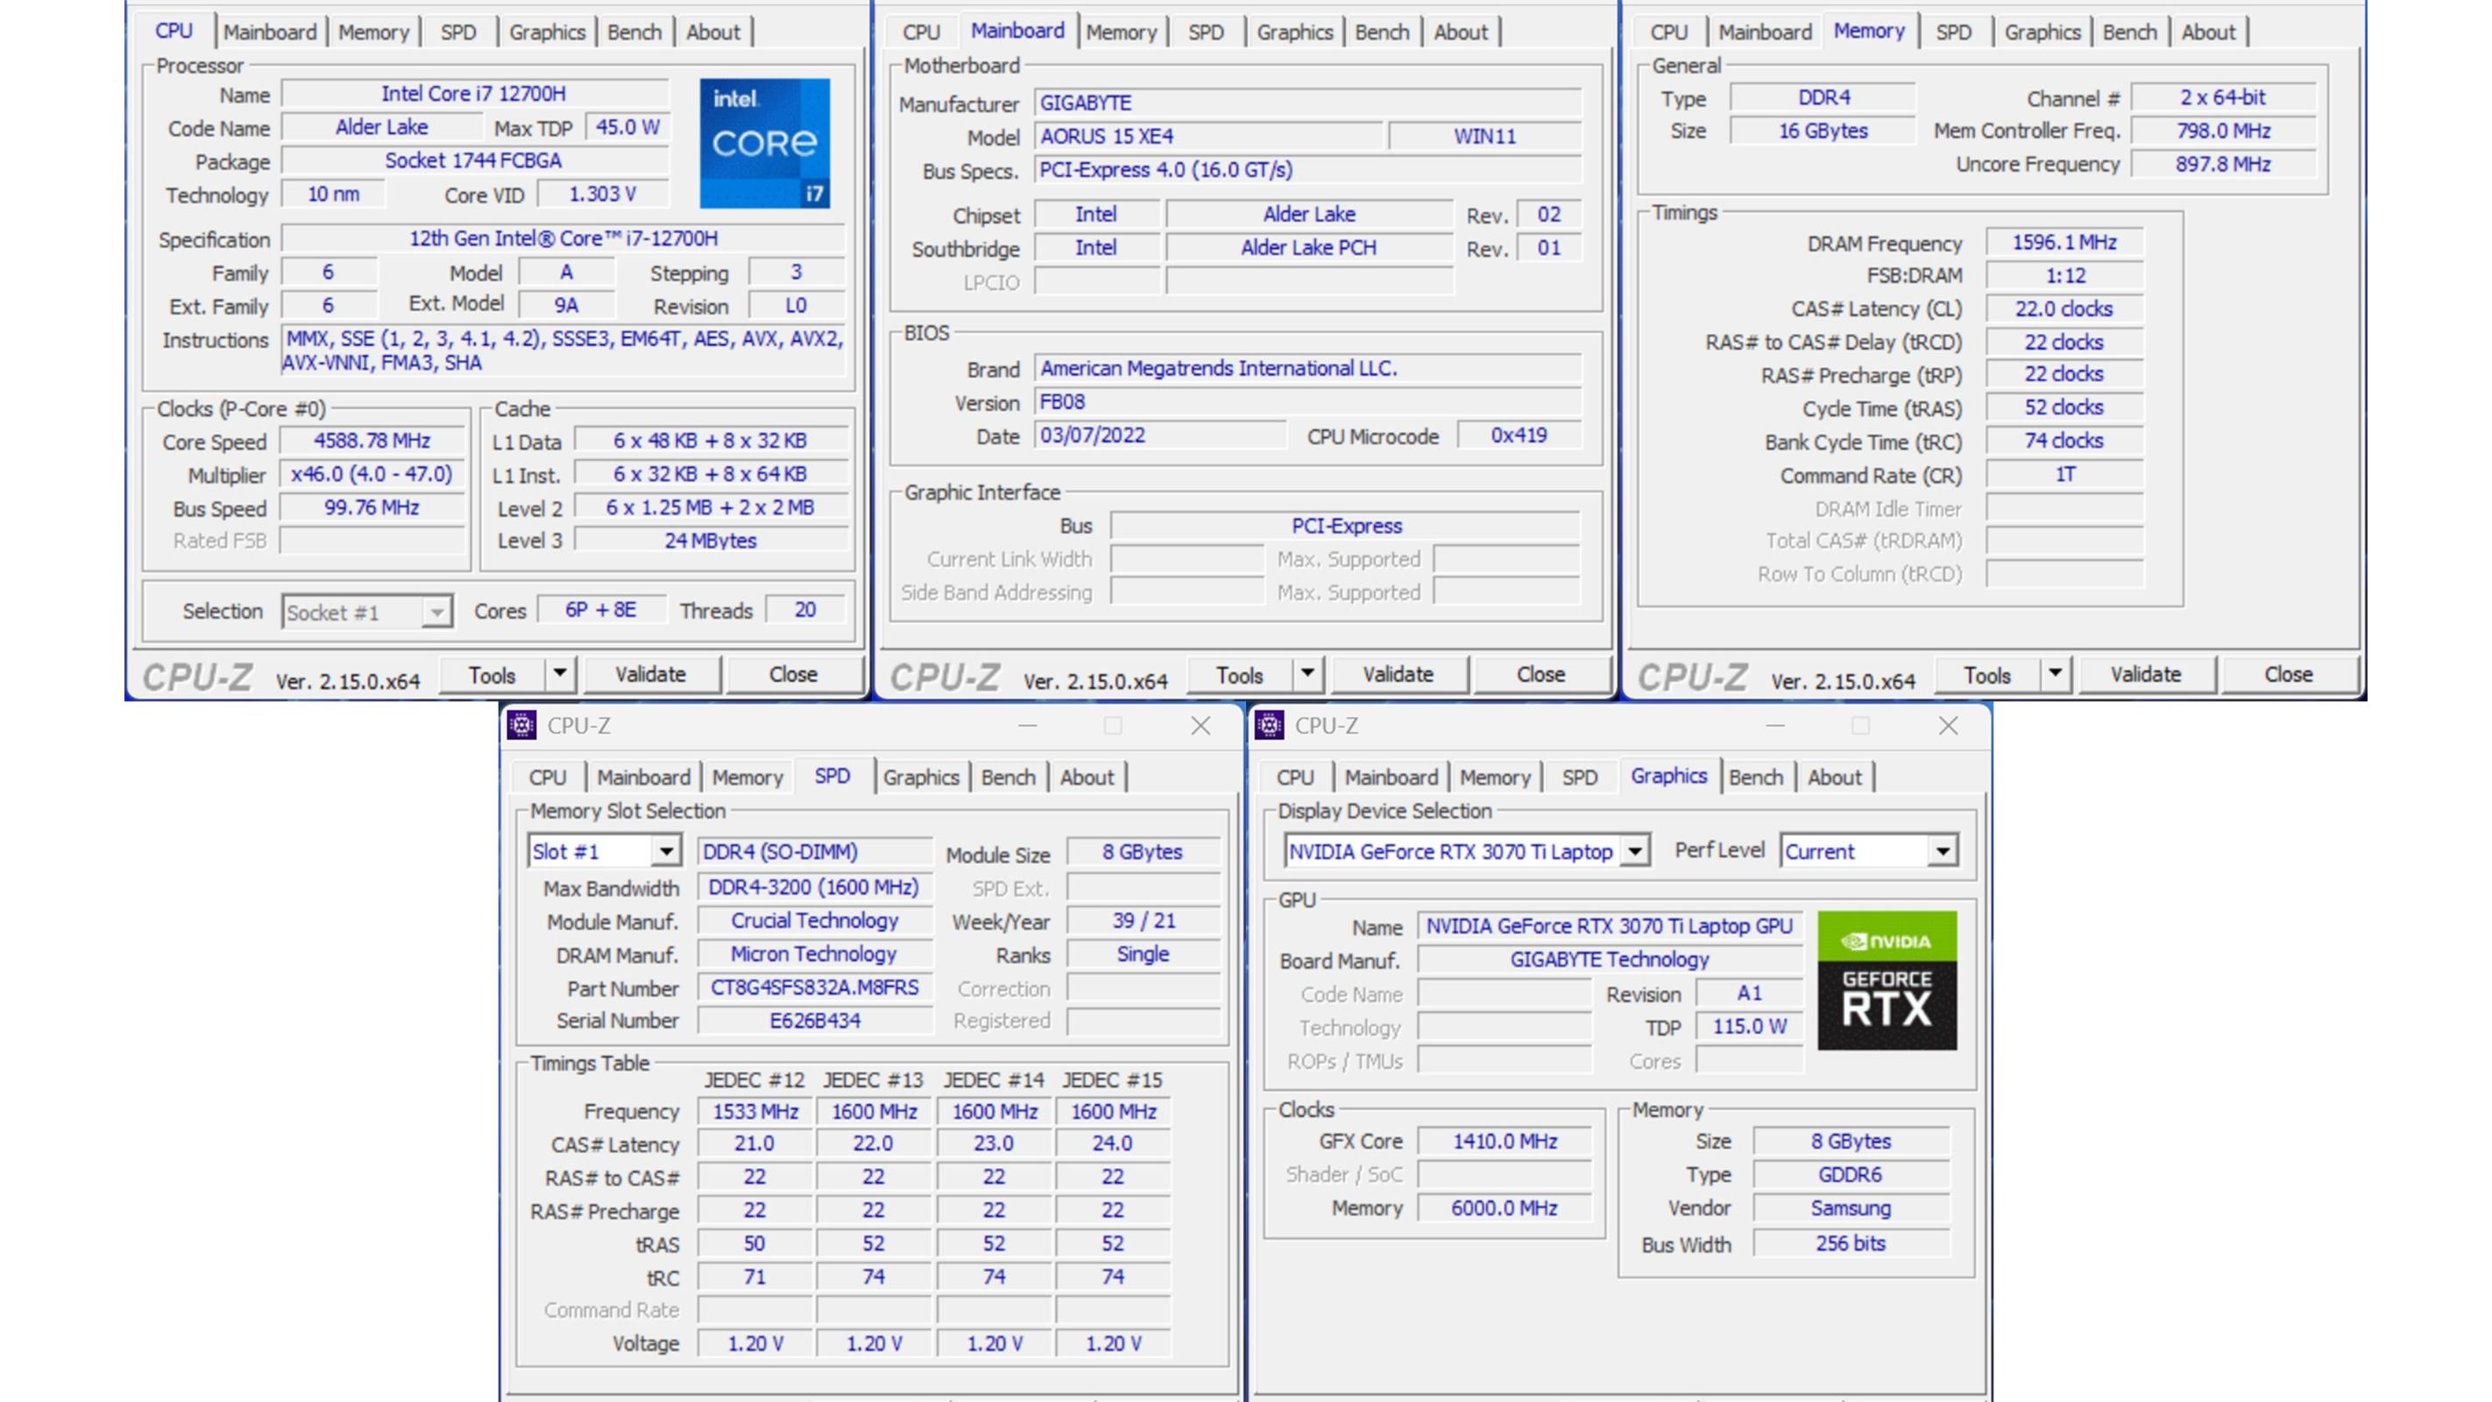The height and width of the screenshot is (1402, 2492).
Task: Click the Tools button in the Processor window
Action: [492, 675]
